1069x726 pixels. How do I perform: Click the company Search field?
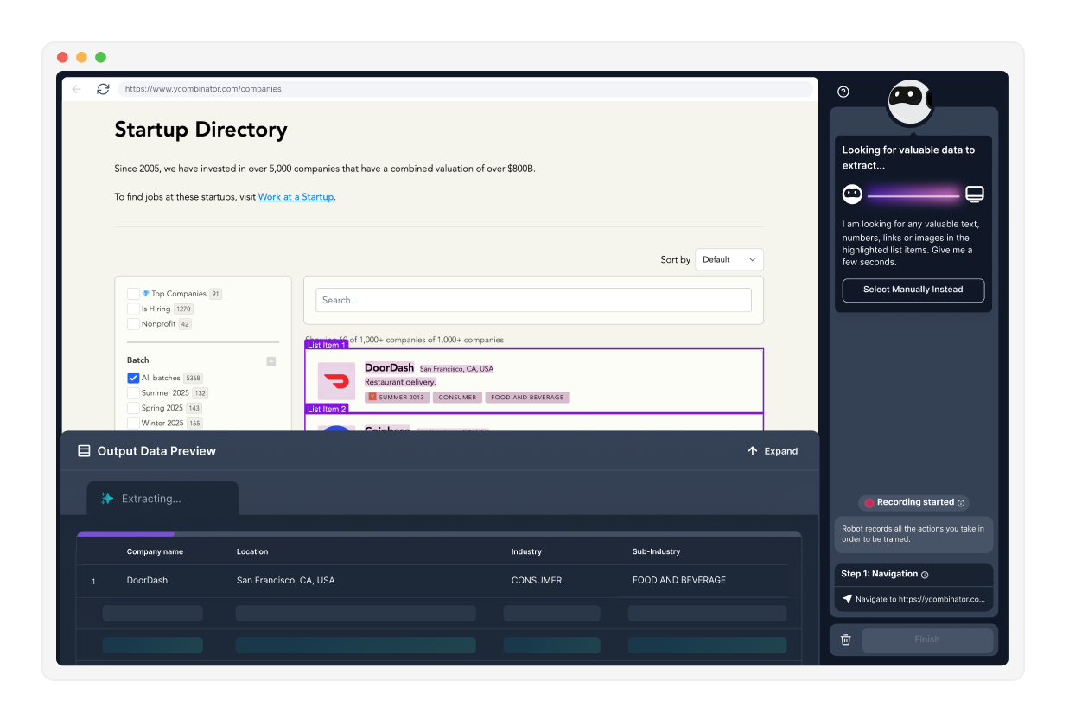(x=533, y=300)
